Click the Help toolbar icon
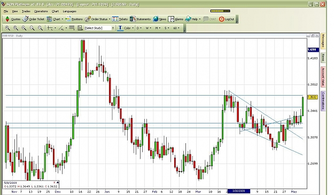The width and height of the screenshot is (334, 195). click(x=188, y=19)
